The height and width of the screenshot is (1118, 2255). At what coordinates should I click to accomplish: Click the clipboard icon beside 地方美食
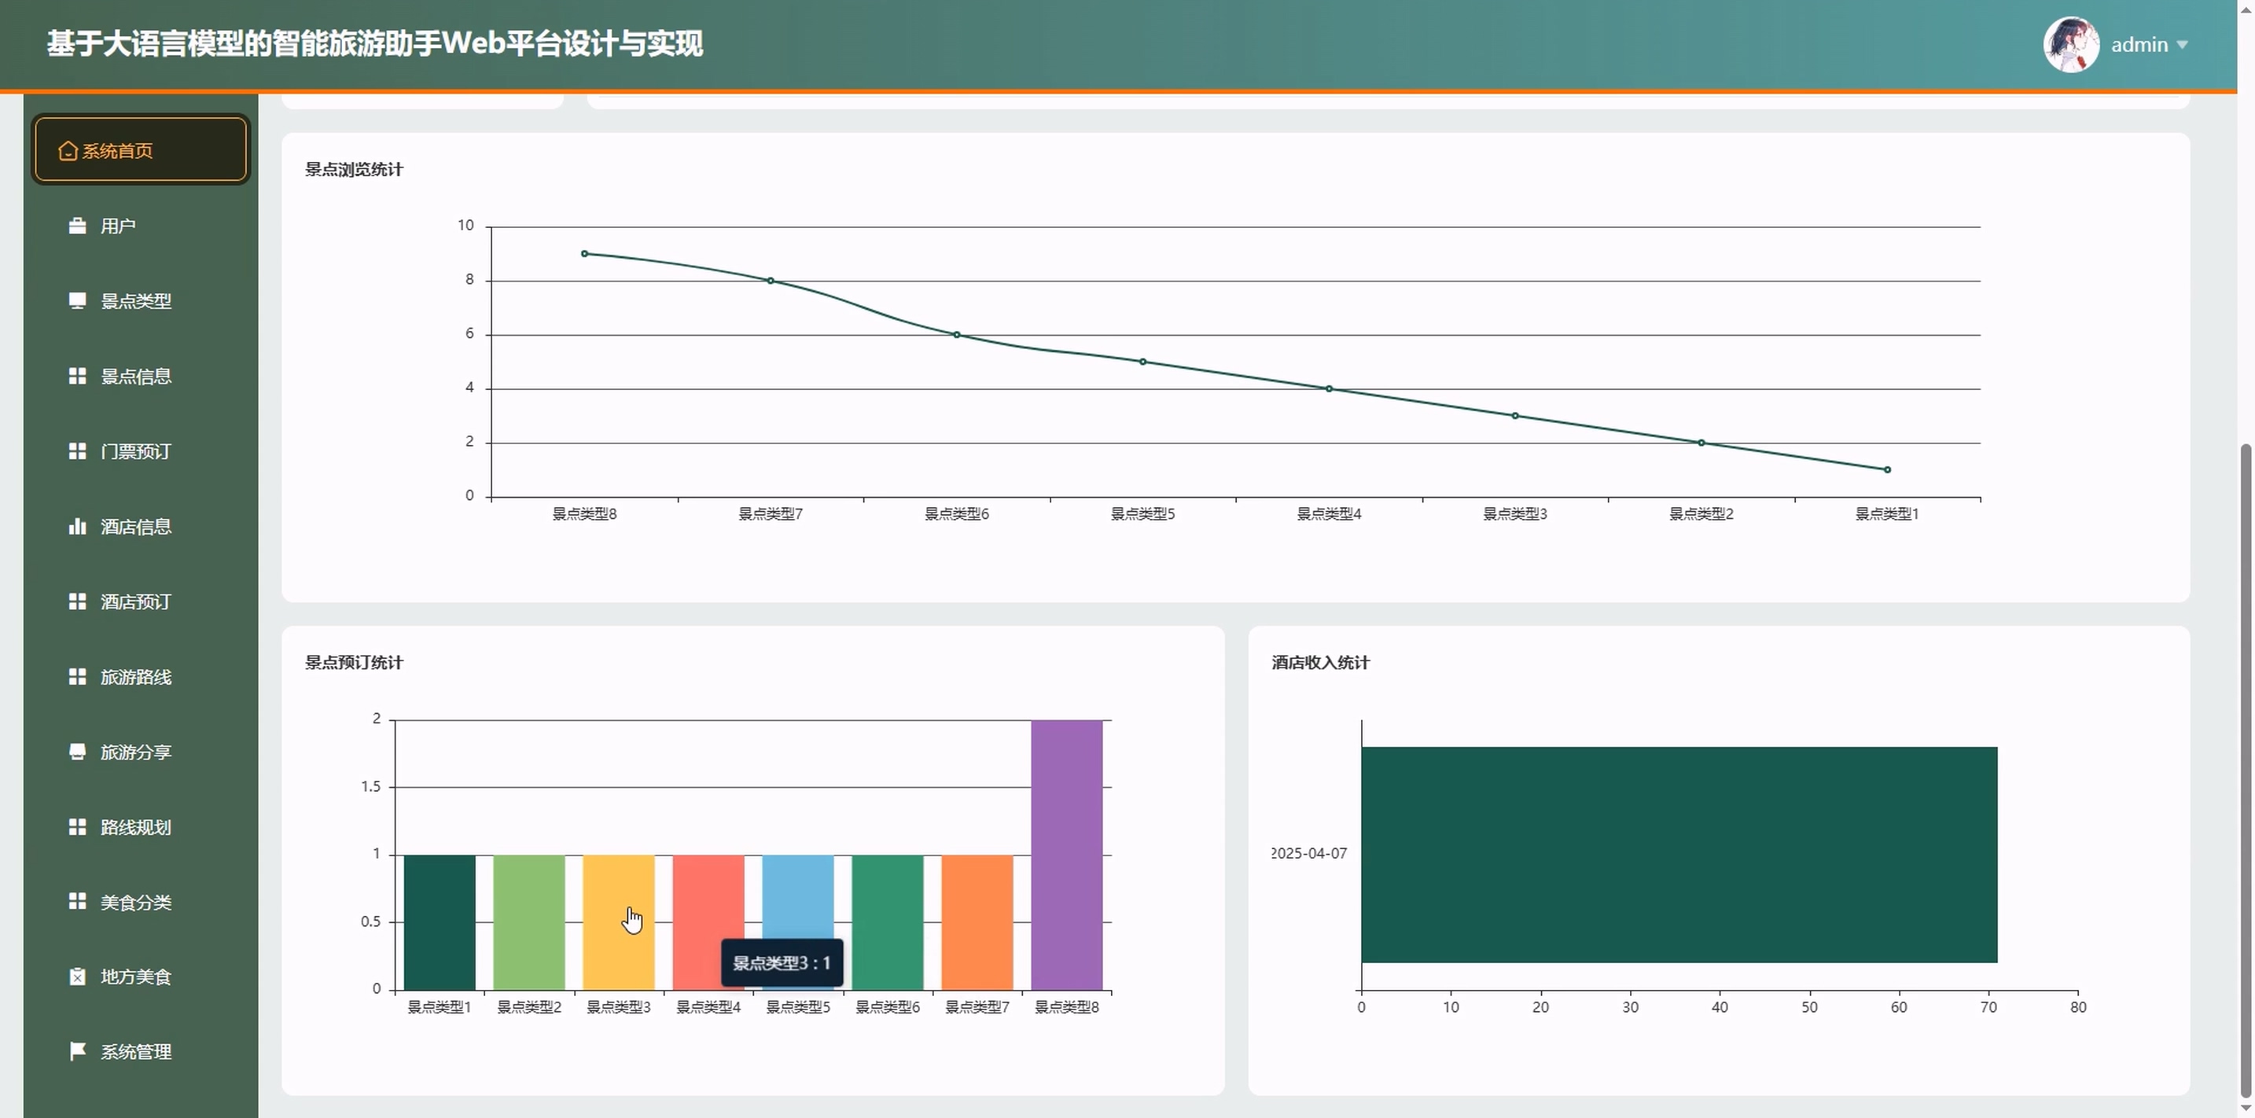point(77,976)
